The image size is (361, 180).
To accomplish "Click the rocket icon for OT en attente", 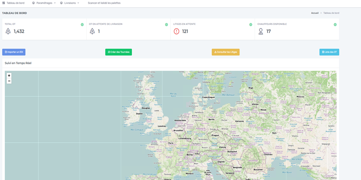I will pyautogui.click(x=92, y=31).
